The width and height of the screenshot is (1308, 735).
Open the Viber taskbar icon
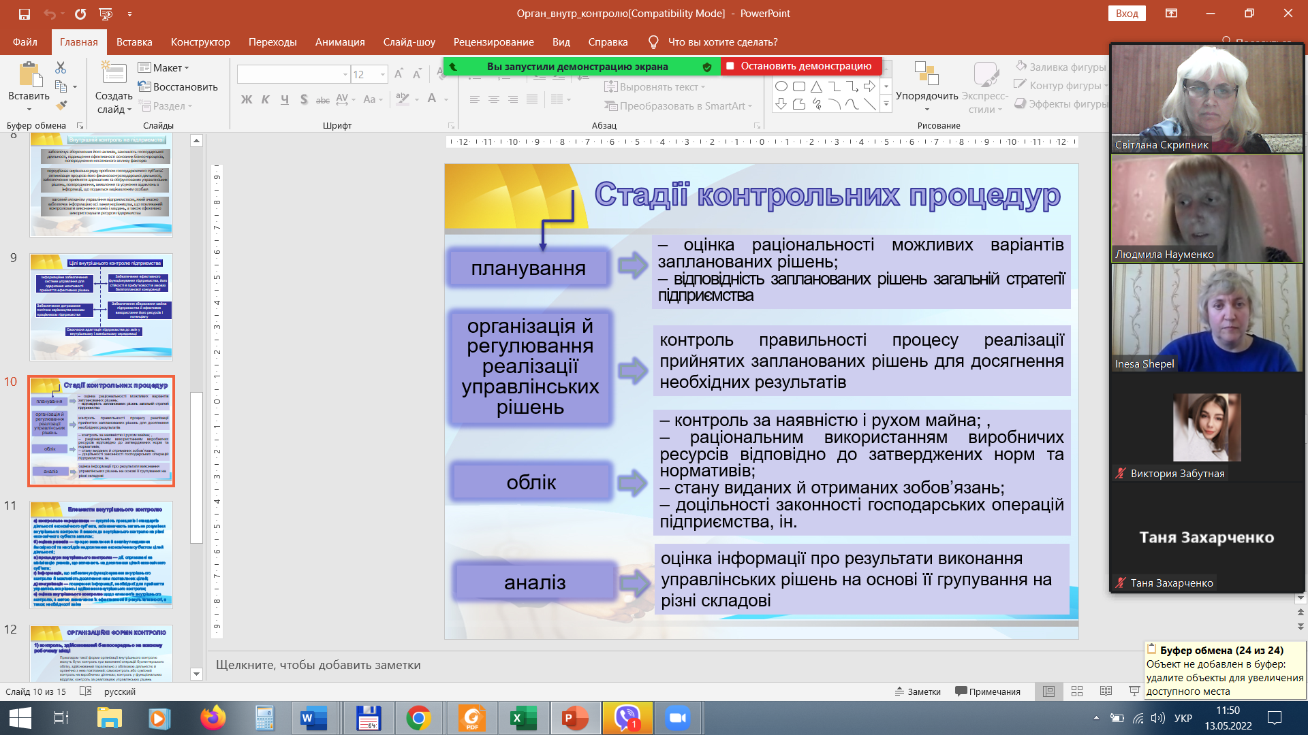(x=627, y=718)
